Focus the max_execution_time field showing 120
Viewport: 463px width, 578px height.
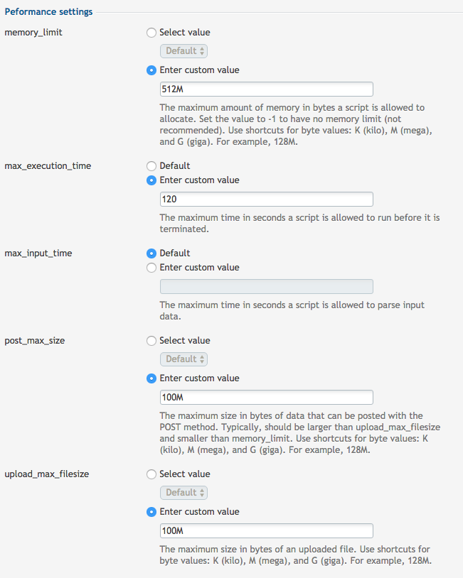(267, 200)
